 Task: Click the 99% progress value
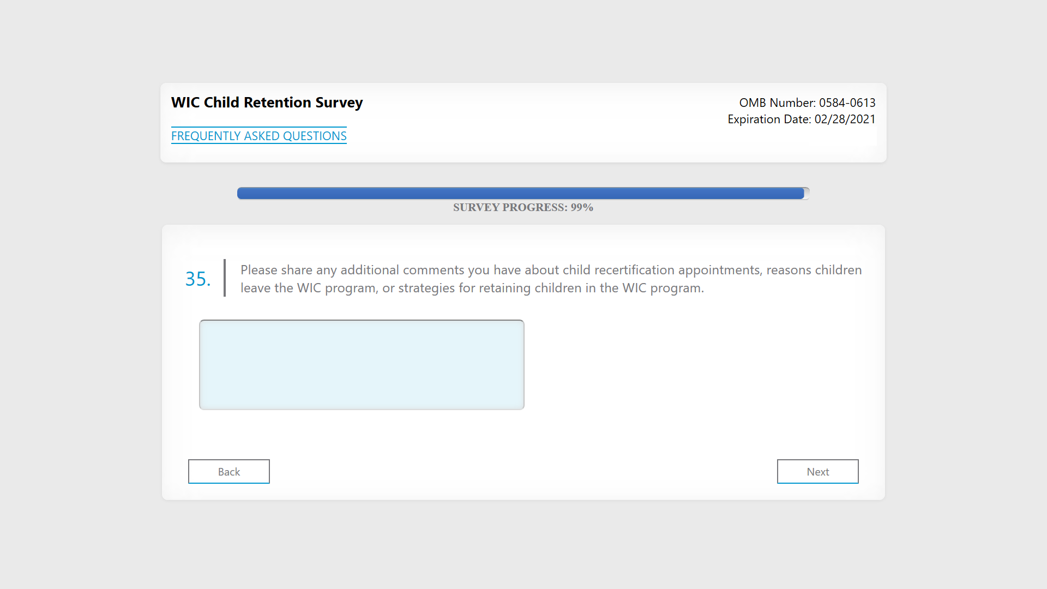coord(582,207)
